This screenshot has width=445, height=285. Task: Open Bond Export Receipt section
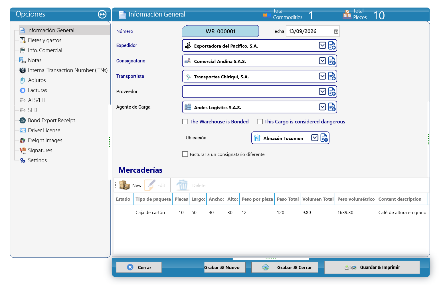(47, 121)
